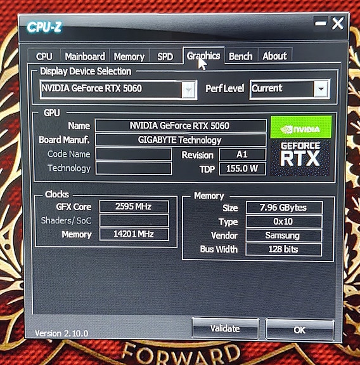Select the Graphics tab
This screenshot has width=360, height=365.
click(x=203, y=56)
